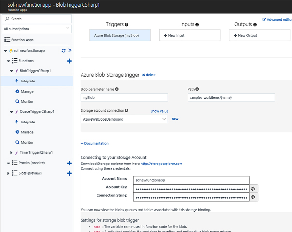Image resolution: width=292 pixels, height=232 pixels.
Task: Expand the TimerTriggerCSharp1 node
Action: (11, 153)
